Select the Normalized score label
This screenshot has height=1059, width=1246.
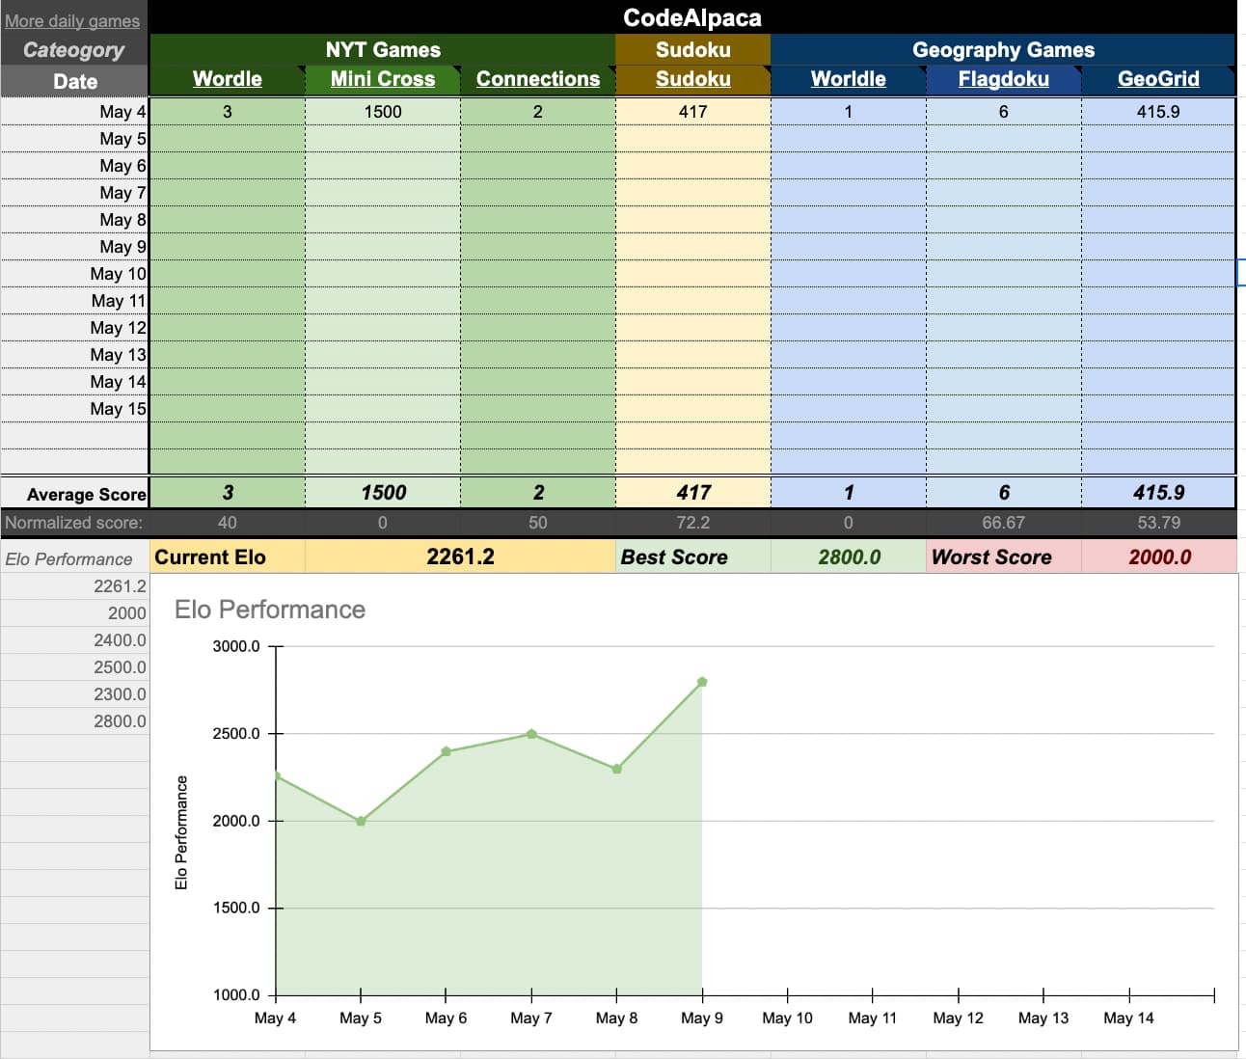tap(74, 523)
